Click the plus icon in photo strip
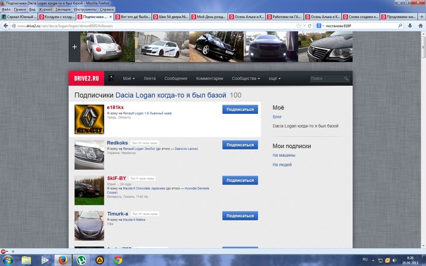The image size is (426, 266). (x=75, y=47)
